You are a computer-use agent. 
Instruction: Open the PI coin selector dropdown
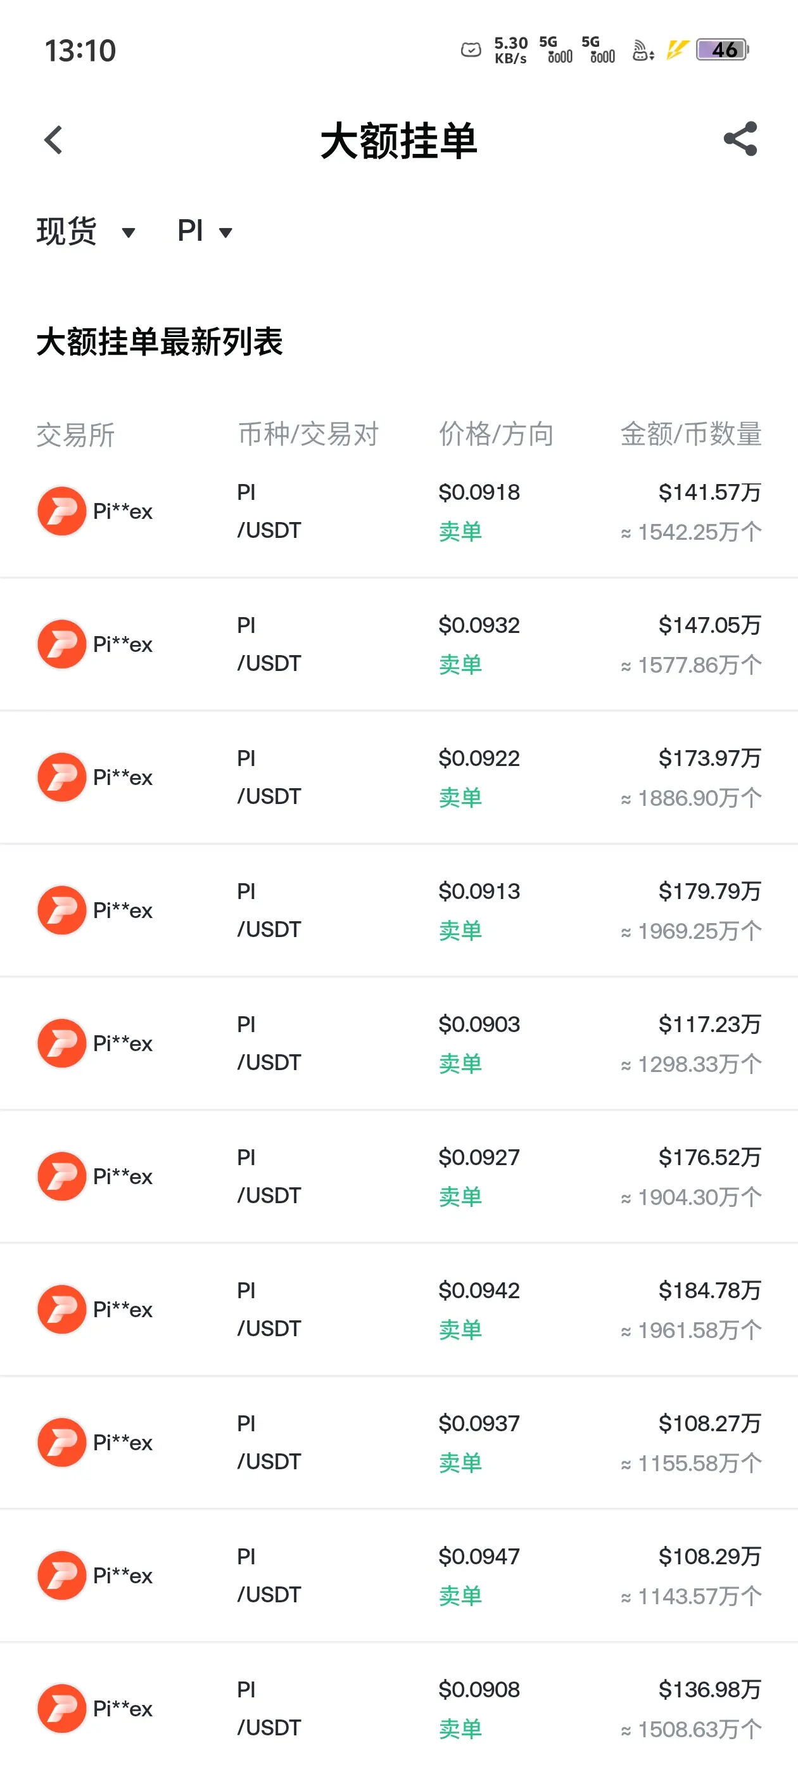[205, 231]
